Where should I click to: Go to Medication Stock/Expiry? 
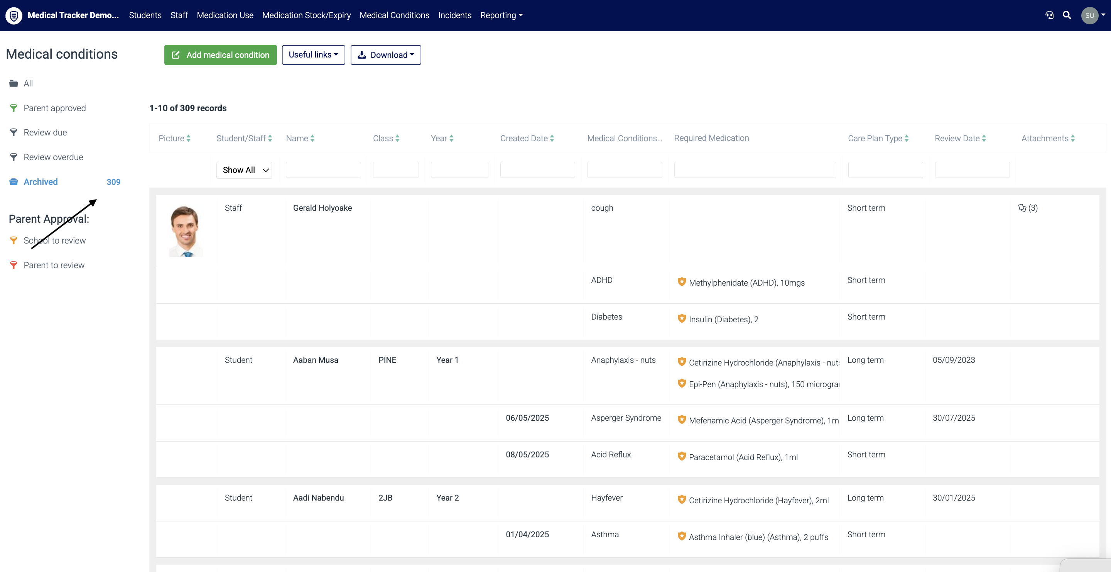306,15
